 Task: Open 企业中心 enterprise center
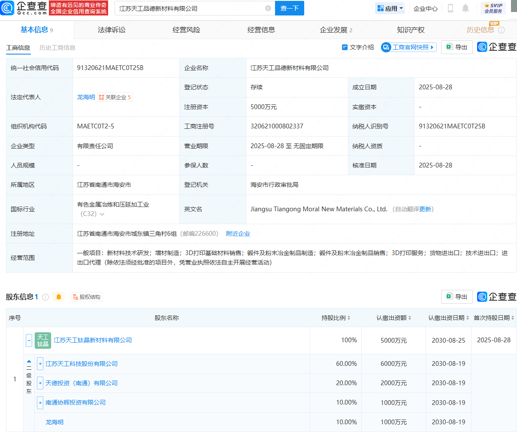(426, 8)
